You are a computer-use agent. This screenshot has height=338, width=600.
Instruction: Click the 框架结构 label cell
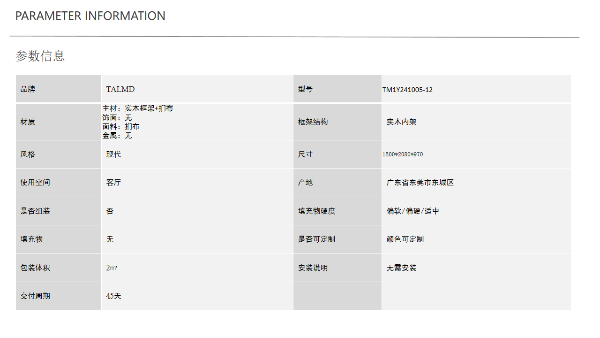337,122
